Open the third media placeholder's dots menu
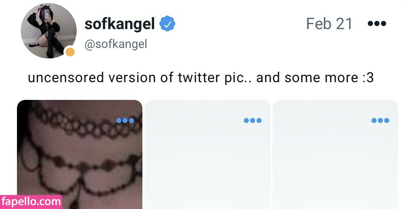 tap(380, 121)
